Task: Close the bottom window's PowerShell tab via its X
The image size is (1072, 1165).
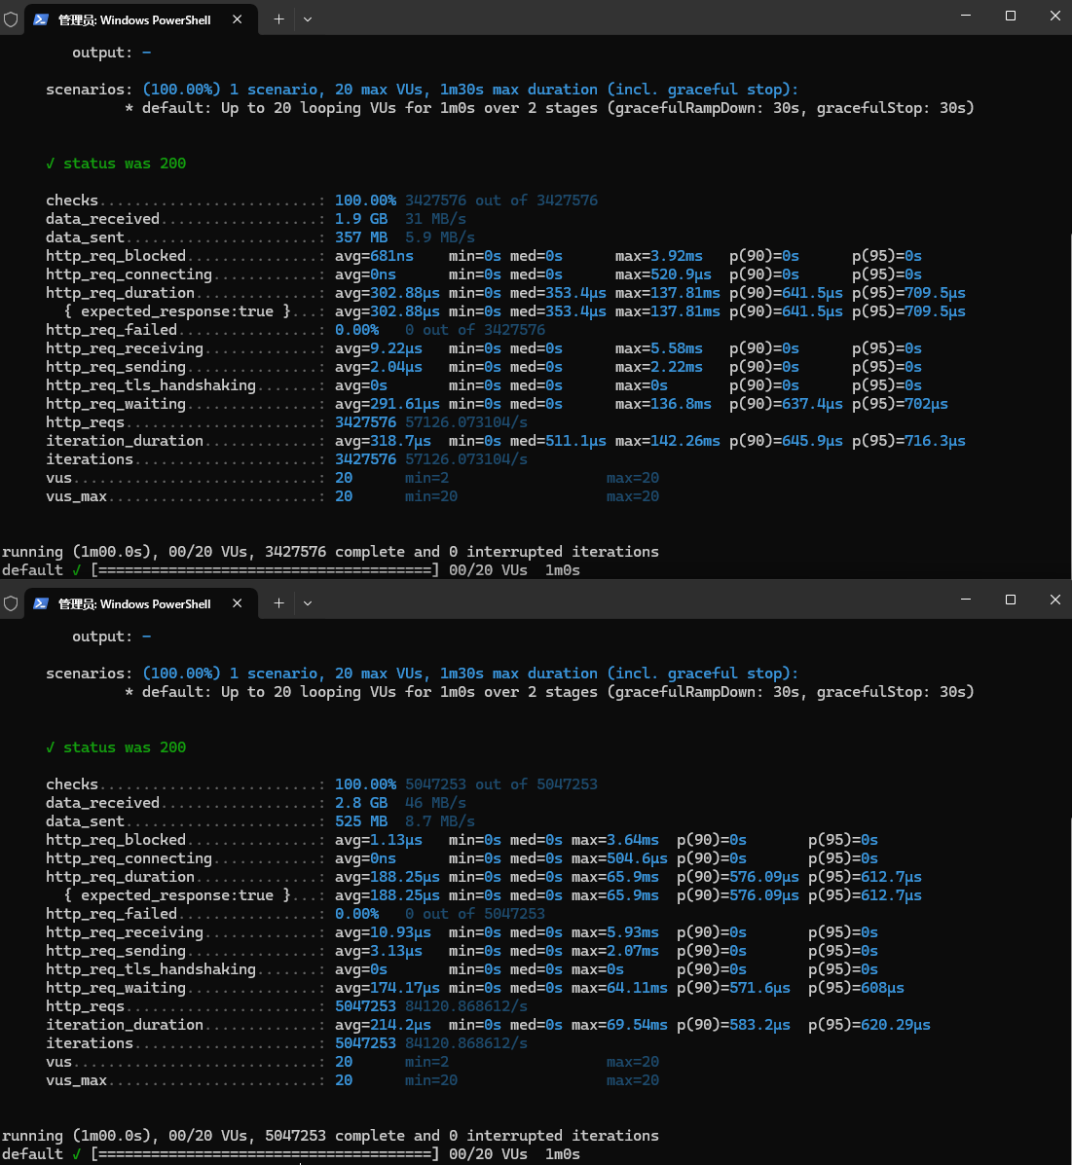Action: pos(237,603)
